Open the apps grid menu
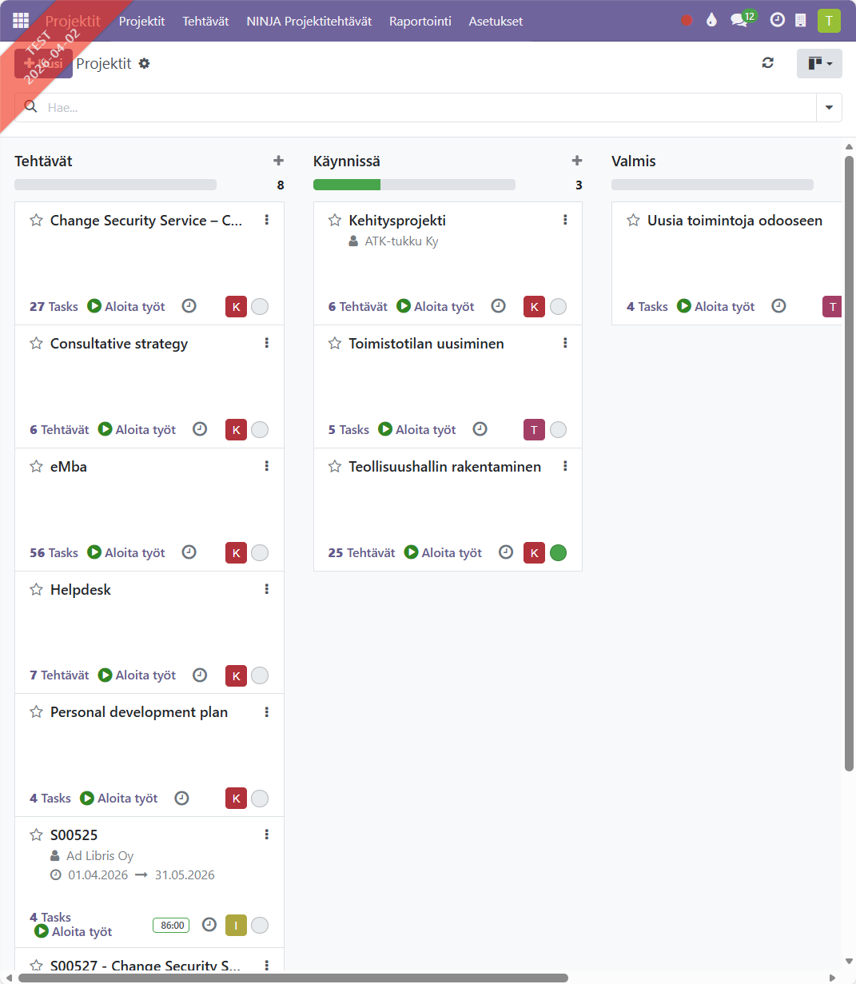This screenshot has height=984, width=856. [21, 21]
